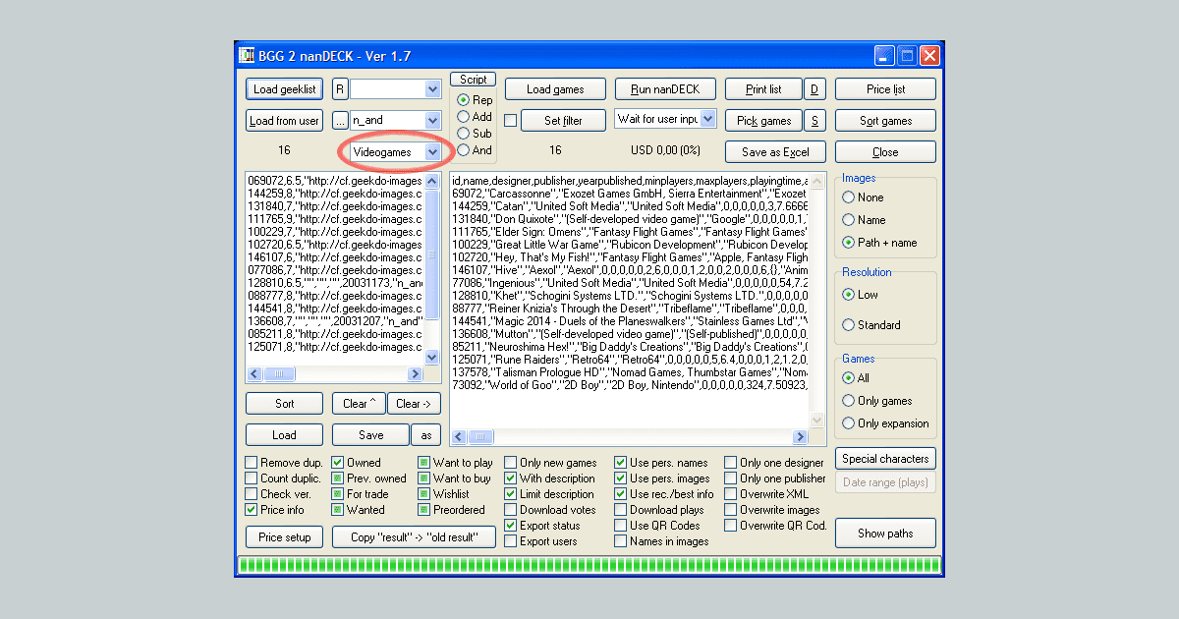Viewport: 1179px width, 619px height.
Task: Click the "as" button next to Save
Action: tap(425, 434)
